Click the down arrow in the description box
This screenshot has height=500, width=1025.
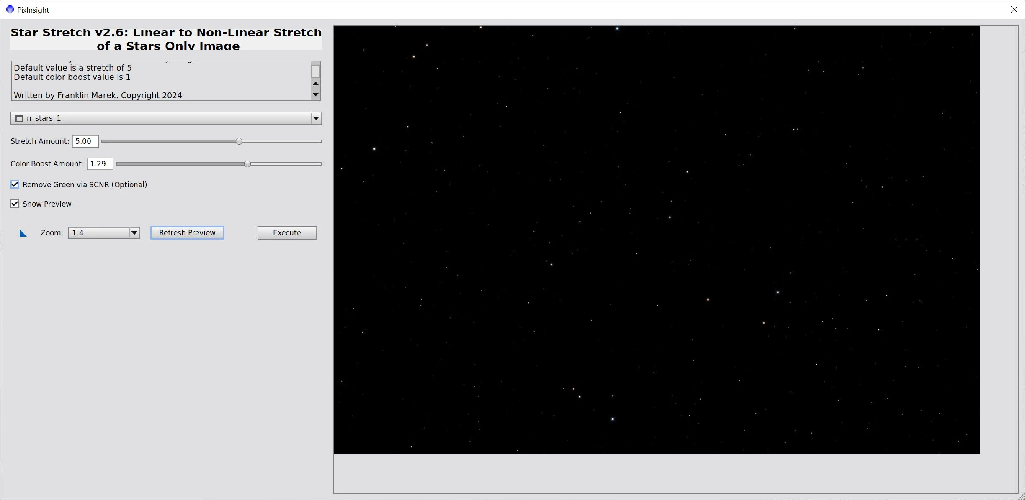point(316,94)
